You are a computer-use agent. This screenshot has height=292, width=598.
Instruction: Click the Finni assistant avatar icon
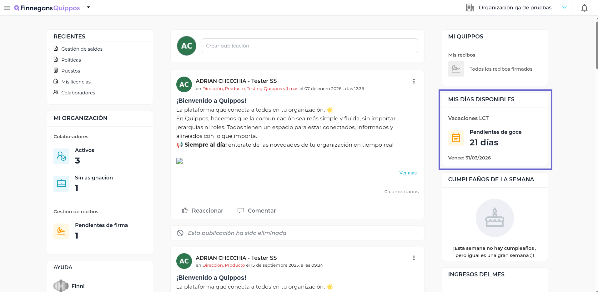[x=61, y=286]
